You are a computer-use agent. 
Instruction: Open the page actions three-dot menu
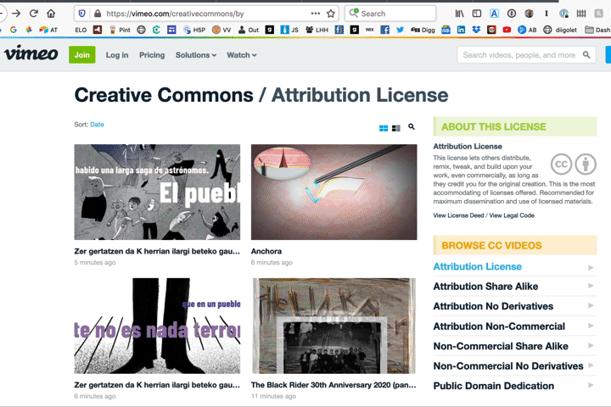point(316,14)
